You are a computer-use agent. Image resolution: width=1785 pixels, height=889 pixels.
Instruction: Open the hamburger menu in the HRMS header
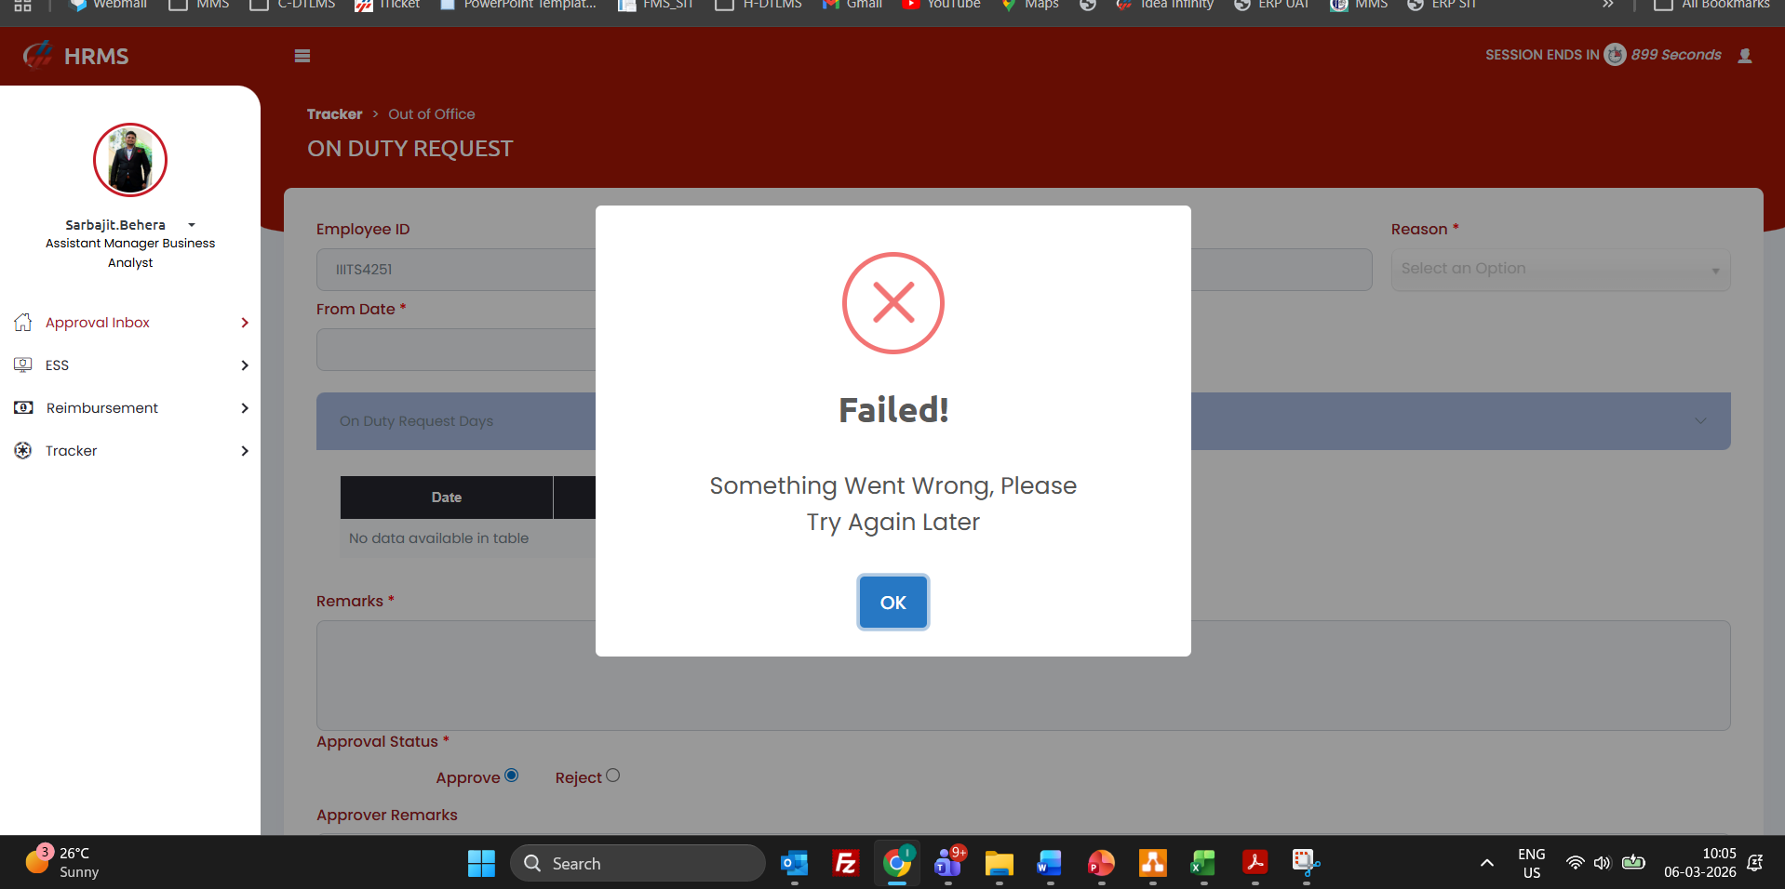[302, 56]
